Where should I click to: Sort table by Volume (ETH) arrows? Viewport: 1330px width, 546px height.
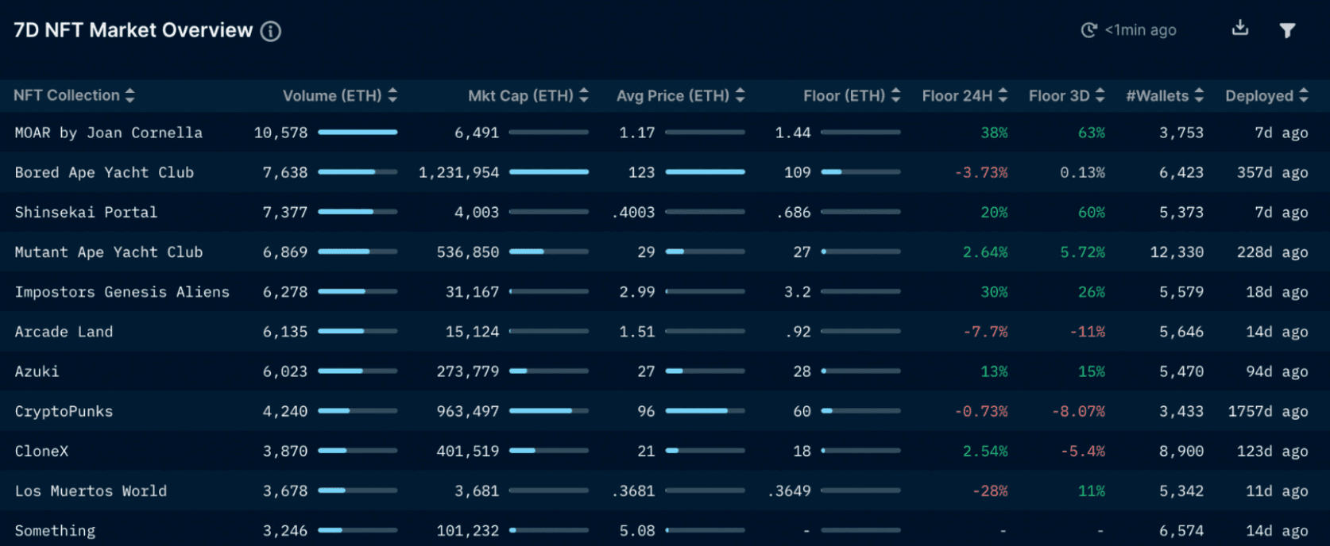[x=392, y=96]
